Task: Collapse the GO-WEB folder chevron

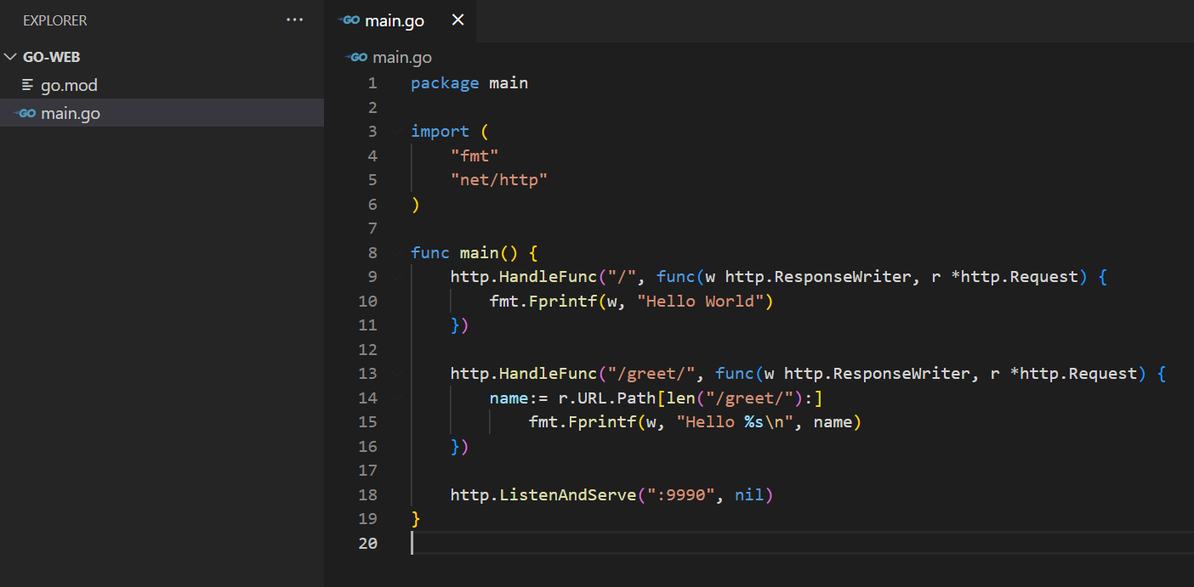Action: coord(11,57)
